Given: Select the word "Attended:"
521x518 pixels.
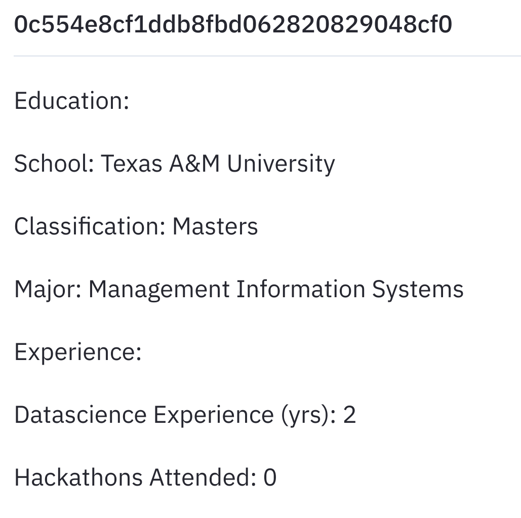Looking at the screenshot, I should click(203, 477).
